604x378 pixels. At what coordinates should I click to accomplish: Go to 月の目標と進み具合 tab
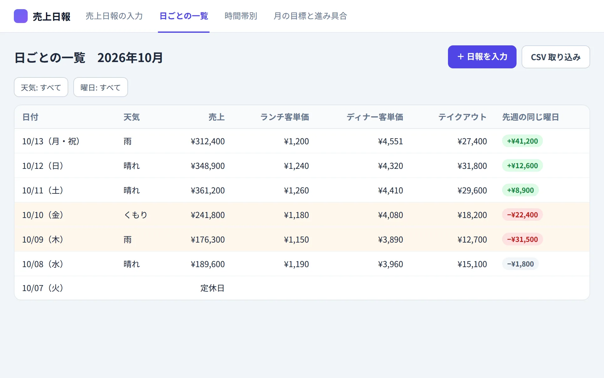[x=310, y=16]
